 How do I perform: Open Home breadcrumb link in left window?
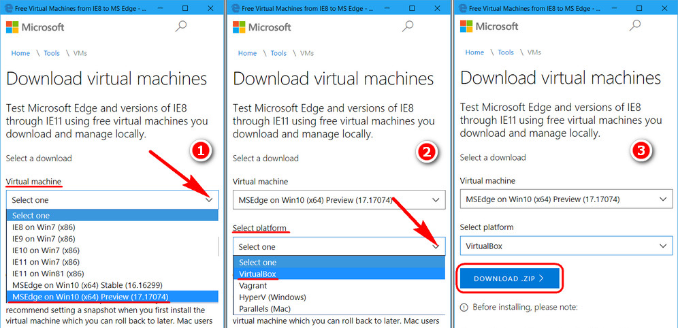(20, 53)
